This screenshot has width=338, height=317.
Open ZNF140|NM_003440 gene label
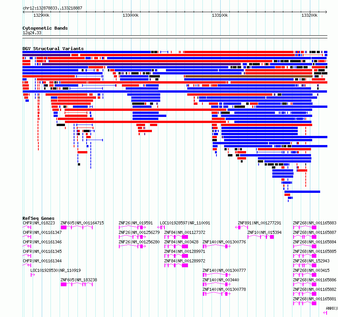[221, 280]
